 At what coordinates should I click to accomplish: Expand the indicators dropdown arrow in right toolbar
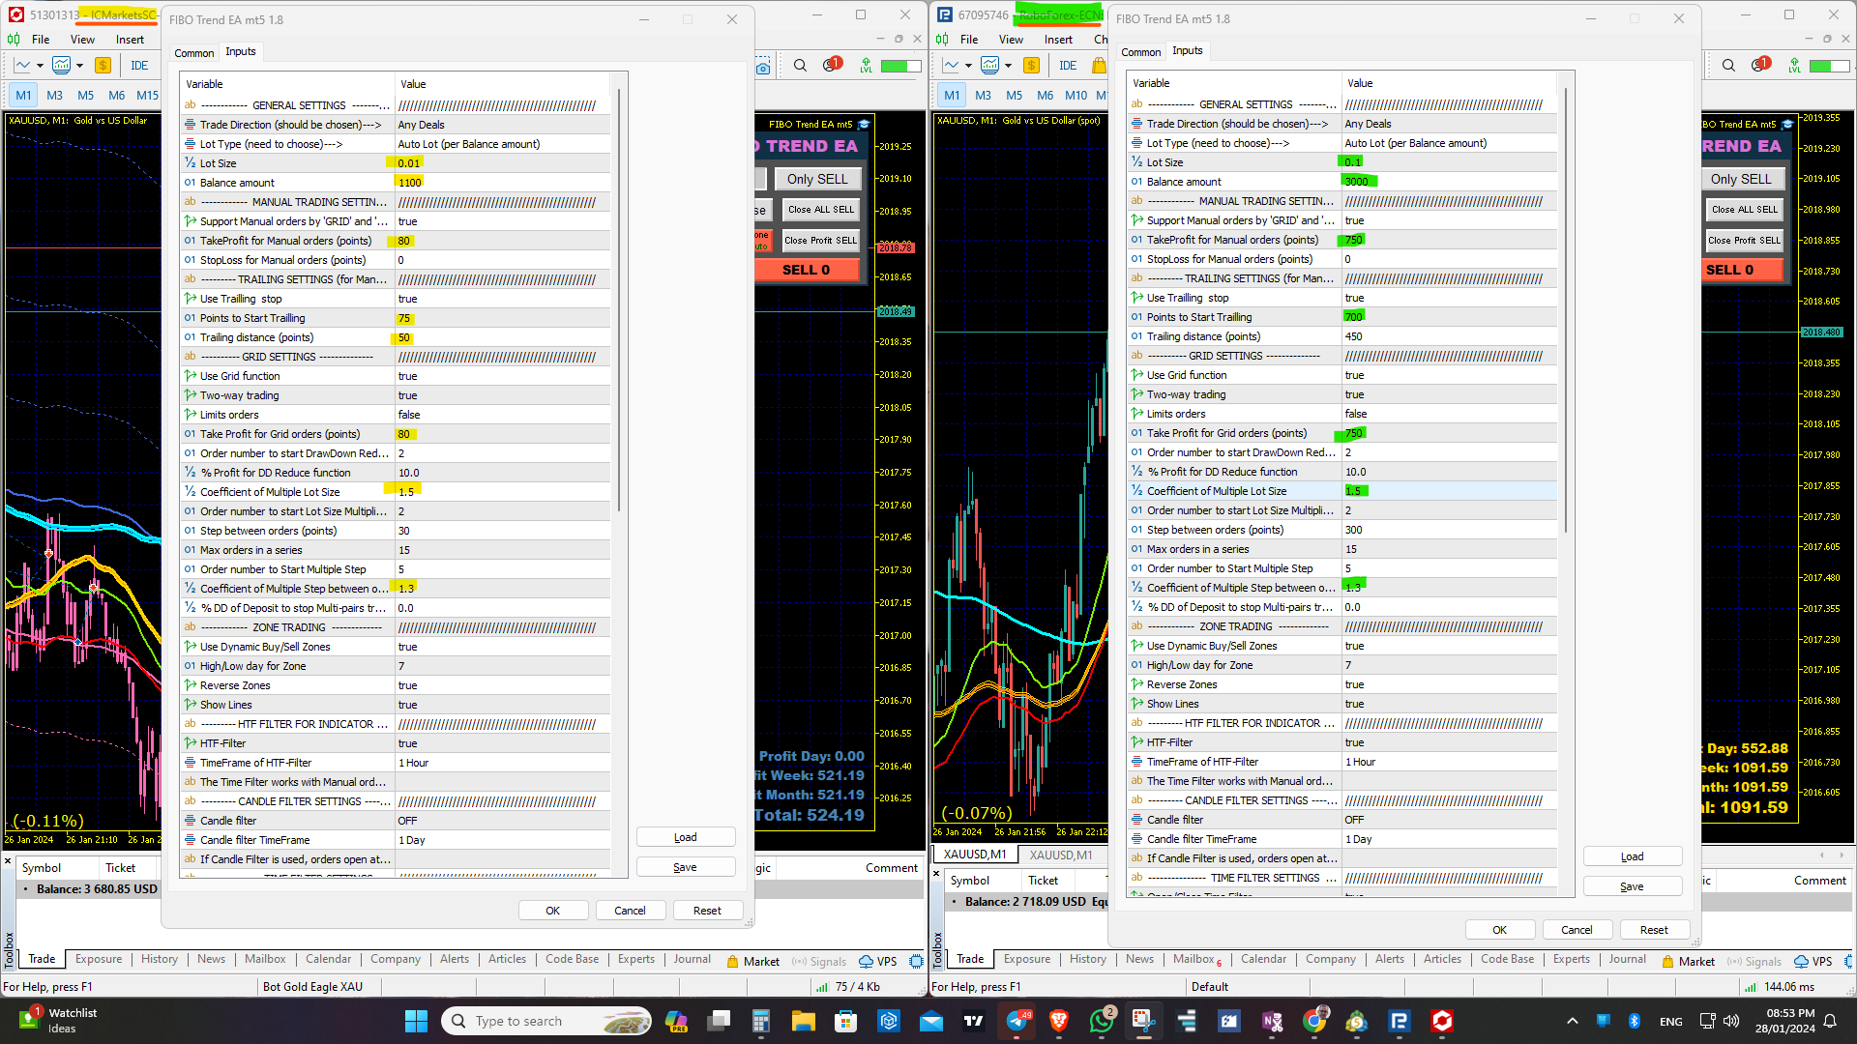point(1008,66)
